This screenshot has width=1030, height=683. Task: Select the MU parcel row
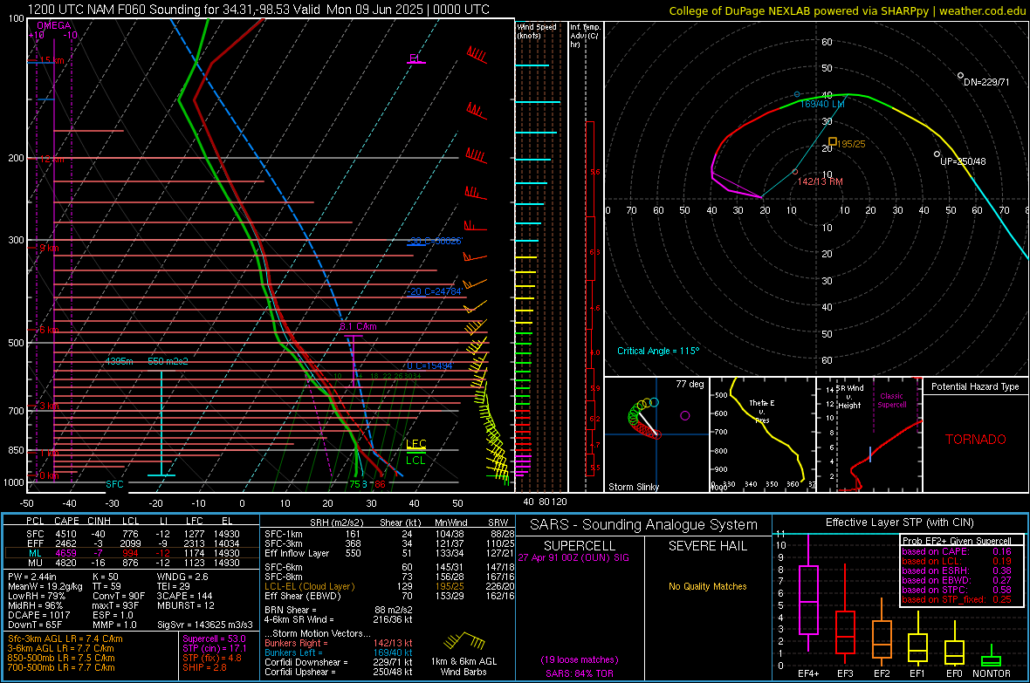tap(132, 563)
